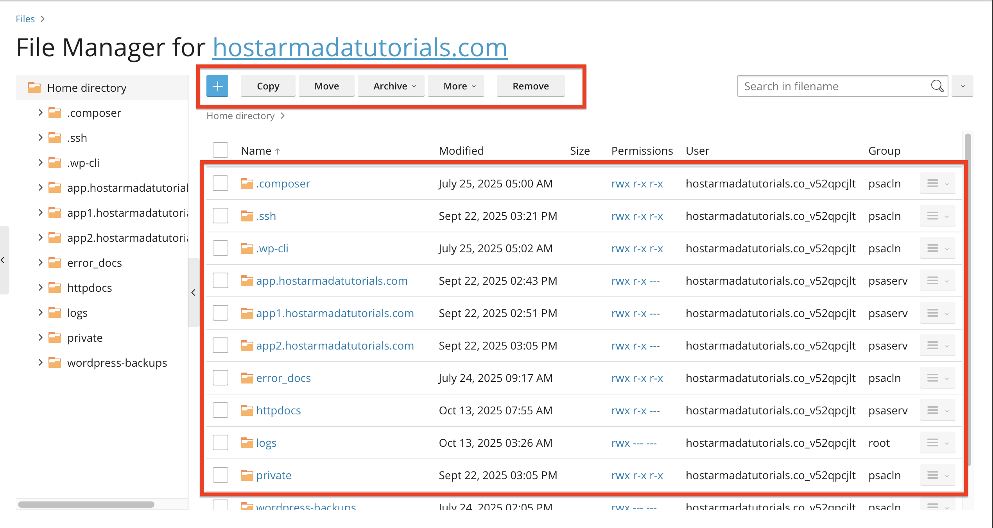Open advanced search options dropdown

coord(963,86)
